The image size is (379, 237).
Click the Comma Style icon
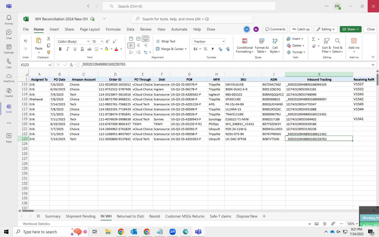point(212,49)
